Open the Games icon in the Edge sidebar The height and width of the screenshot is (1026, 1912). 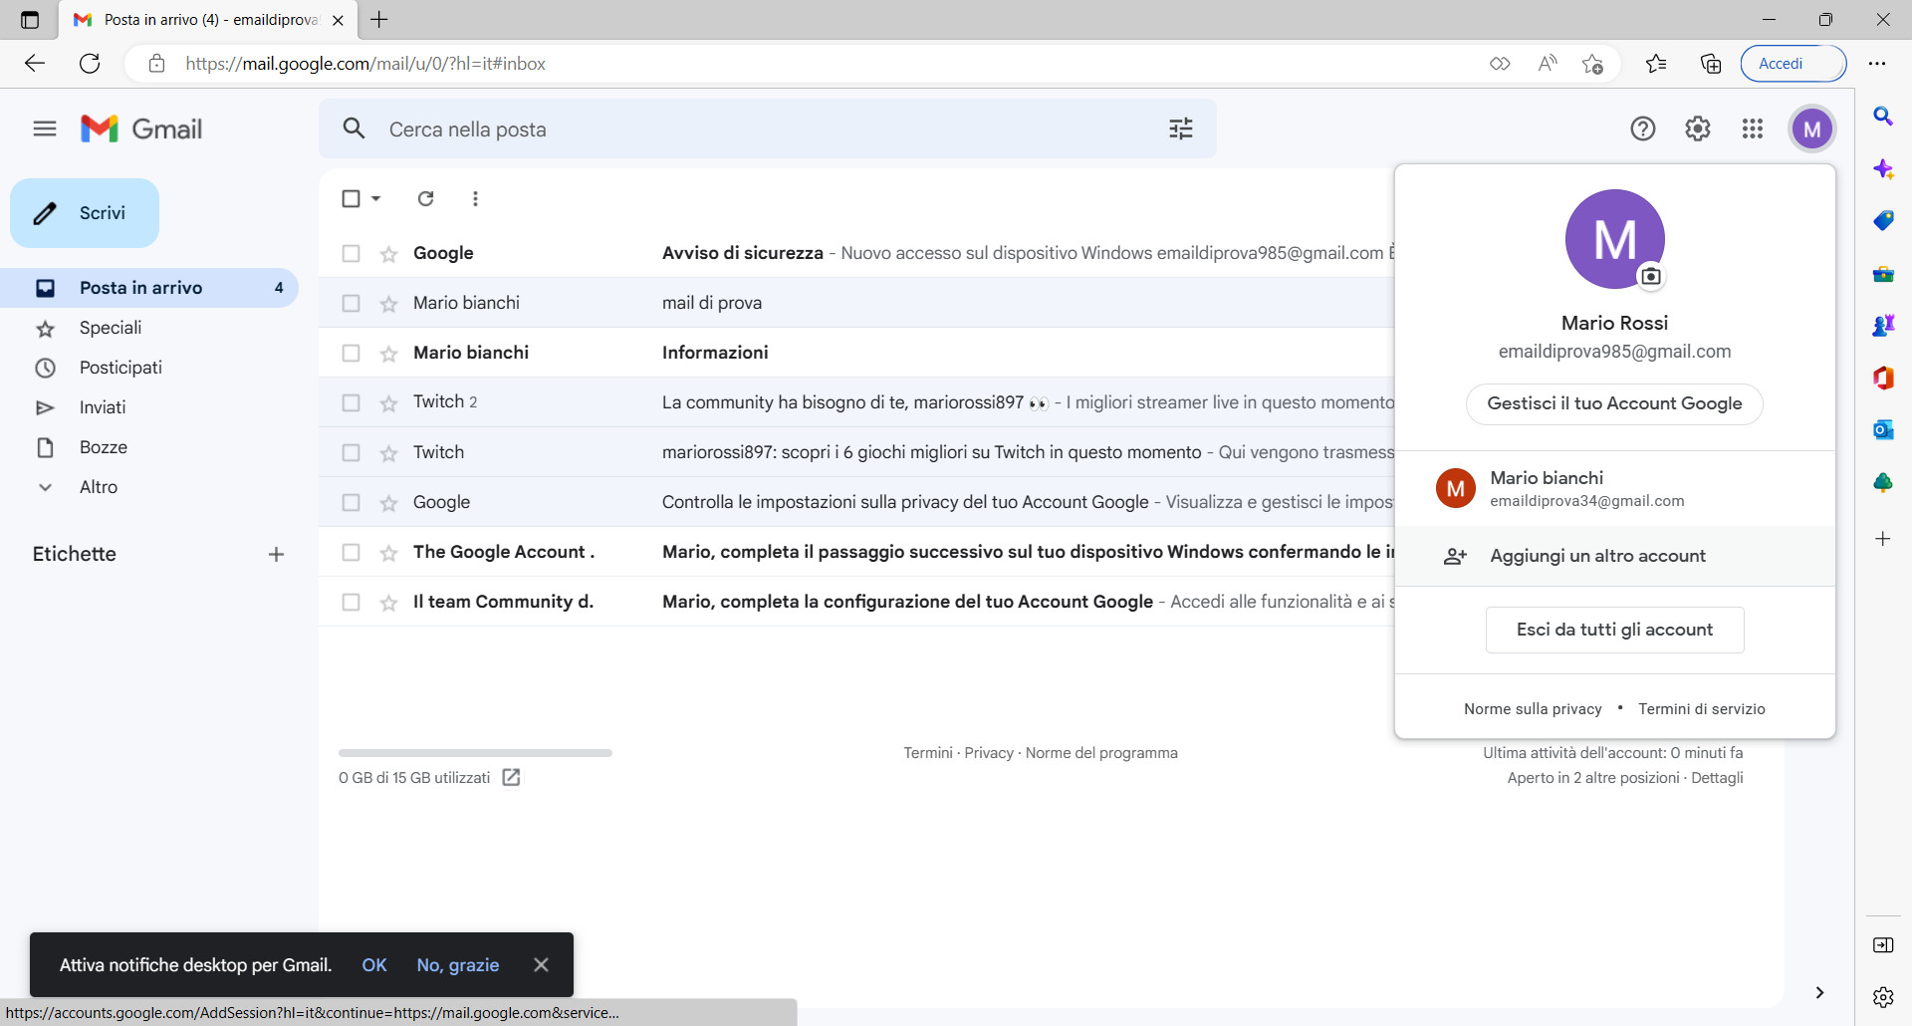tap(1884, 325)
